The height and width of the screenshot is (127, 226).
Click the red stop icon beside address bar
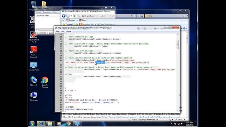(x=142, y=16)
